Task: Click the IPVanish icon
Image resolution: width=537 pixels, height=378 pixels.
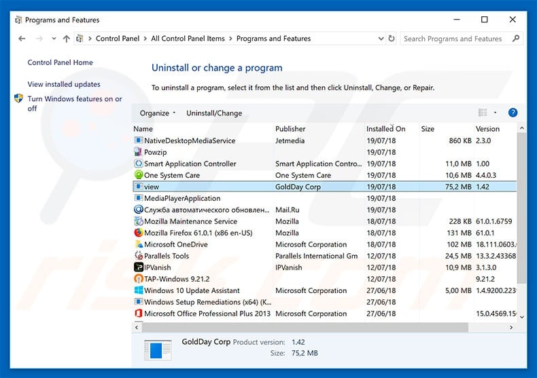Action: click(x=139, y=267)
